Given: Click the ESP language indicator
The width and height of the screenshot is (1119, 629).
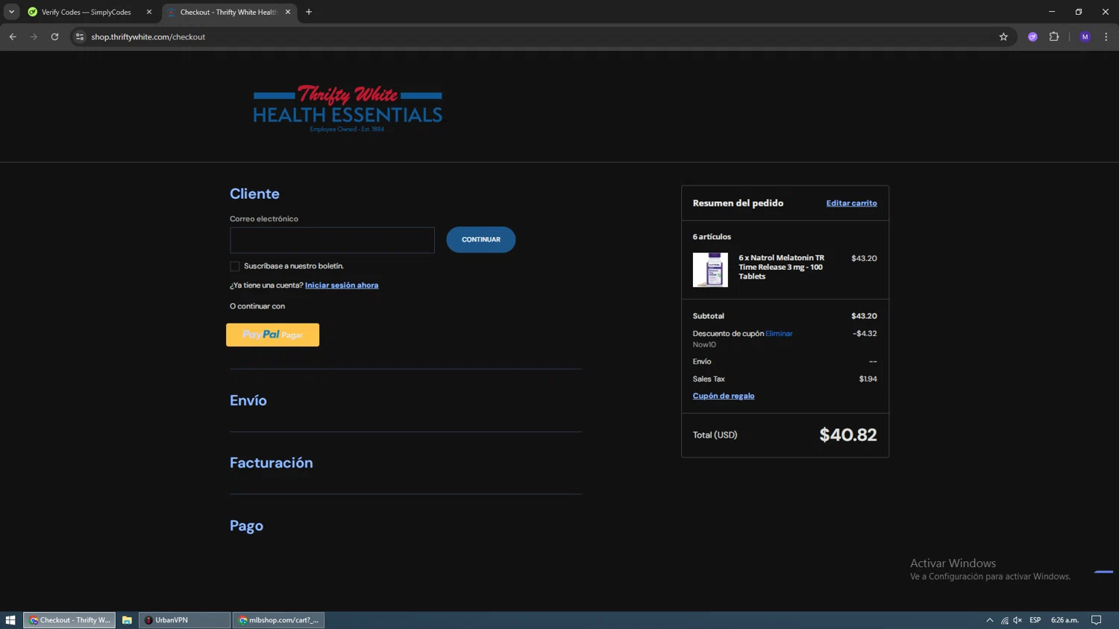Looking at the screenshot, I should pos(1035,620).
